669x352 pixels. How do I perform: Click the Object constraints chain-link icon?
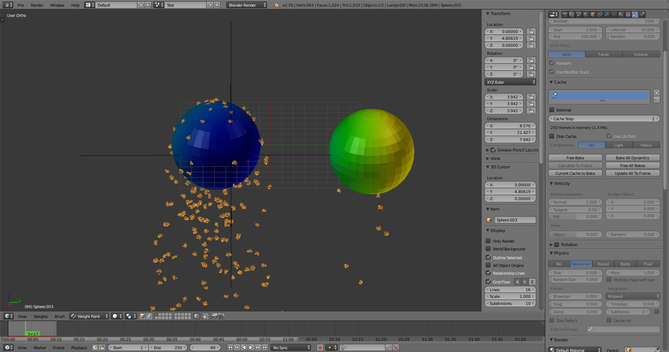600,14
